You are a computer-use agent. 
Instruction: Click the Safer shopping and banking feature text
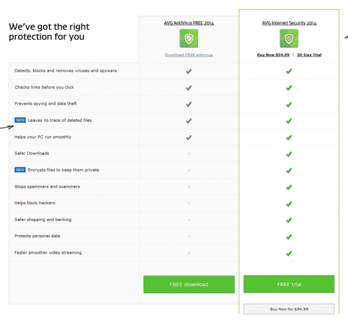pyautogui.click(x=43, y=219)
